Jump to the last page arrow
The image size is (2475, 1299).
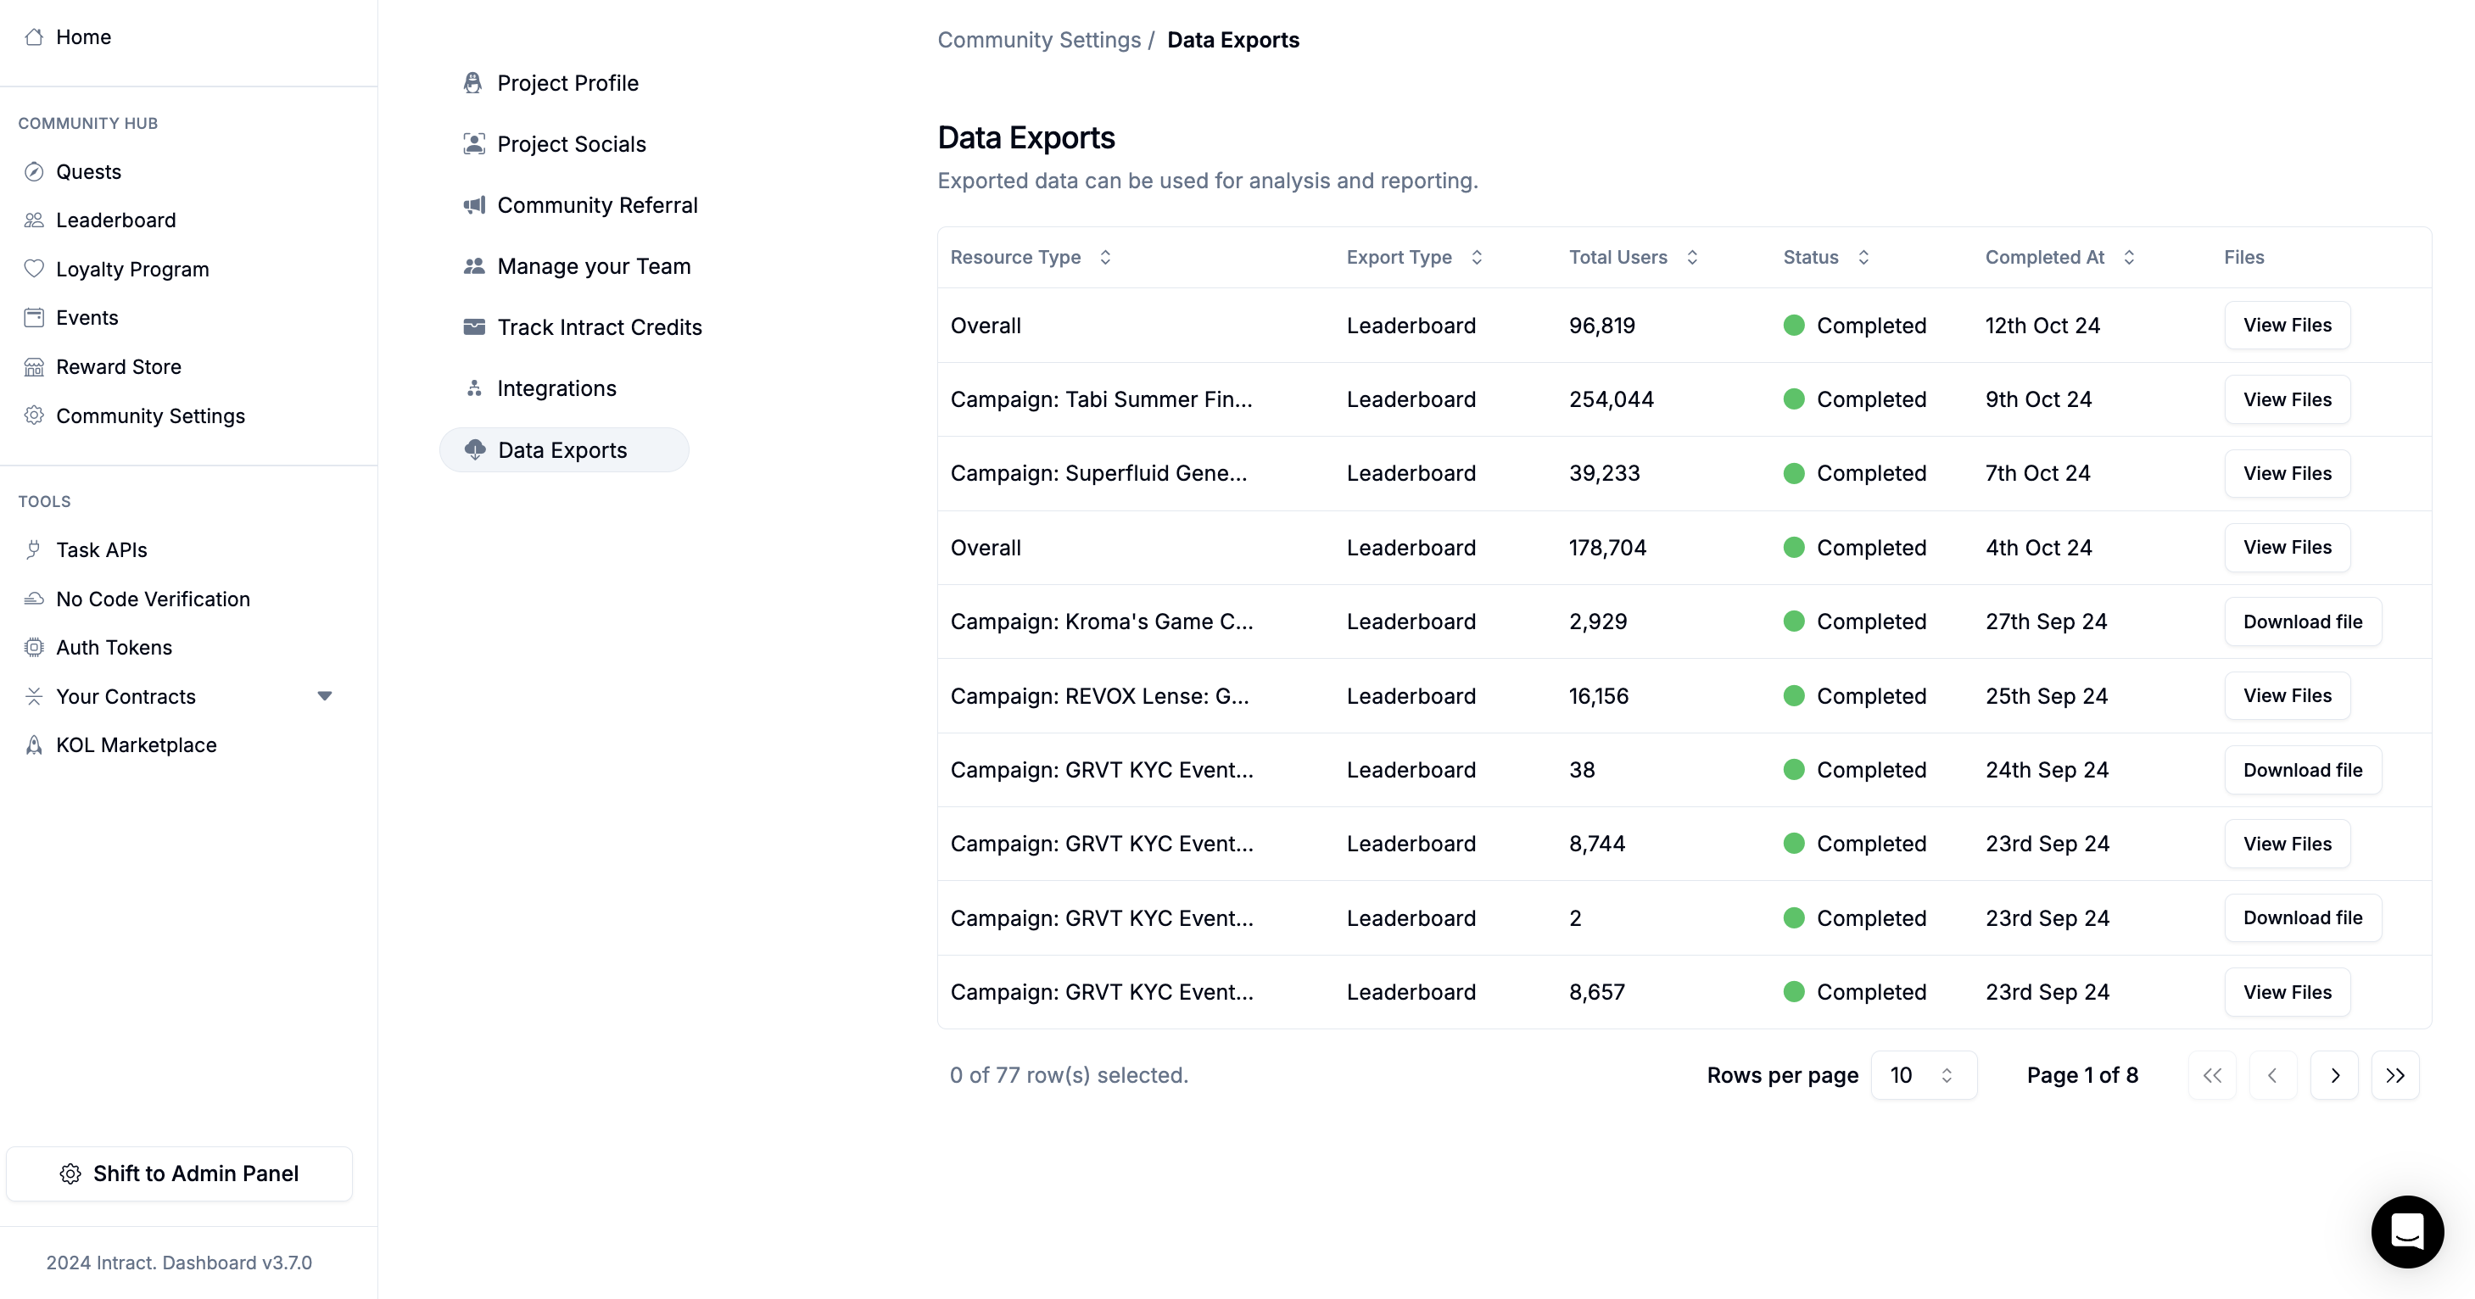click(2394, 1075)
